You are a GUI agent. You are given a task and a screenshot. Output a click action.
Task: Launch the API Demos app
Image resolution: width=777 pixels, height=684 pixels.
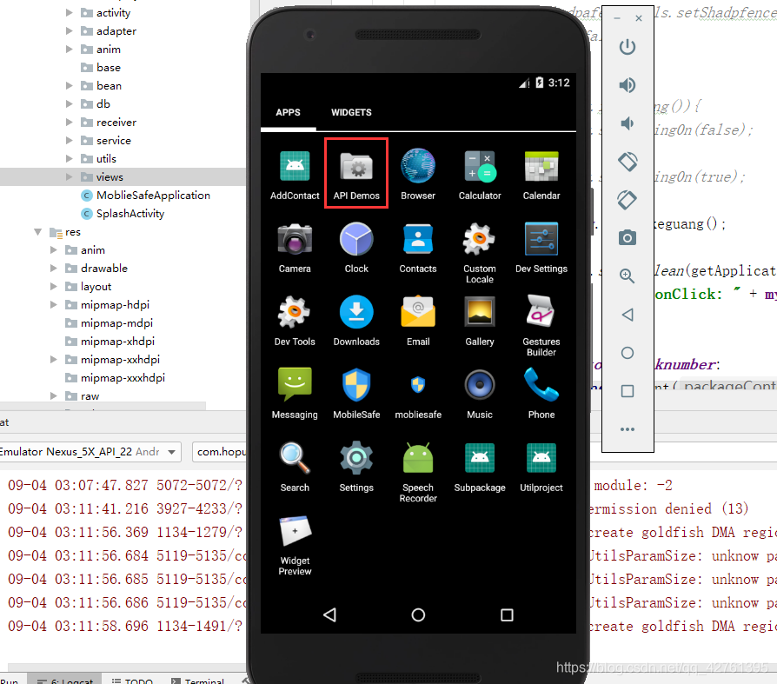click(356, 175)
